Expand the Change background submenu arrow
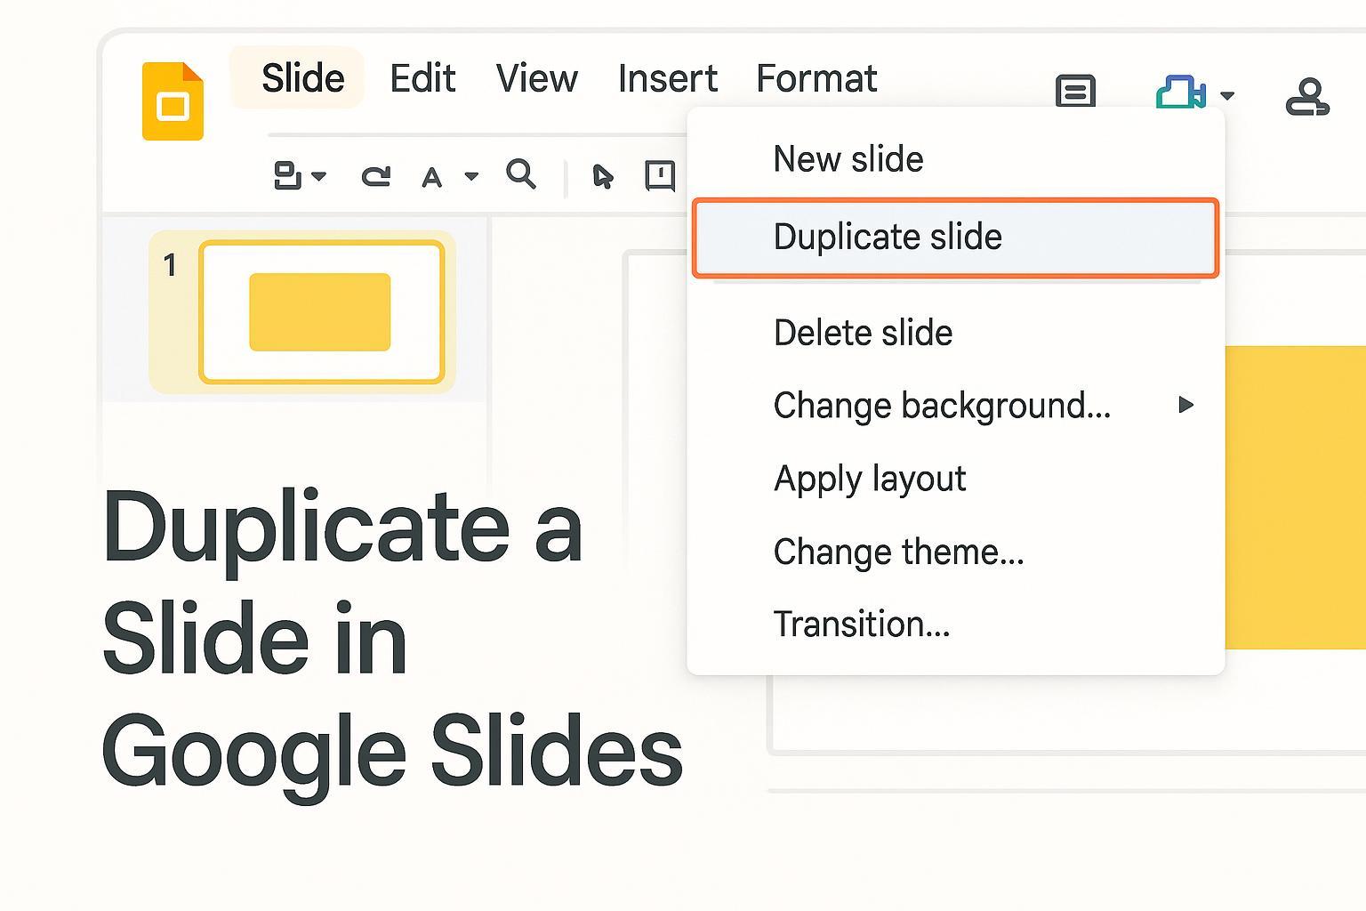This screenshot has width=1366, height=911. [1185, 406]
